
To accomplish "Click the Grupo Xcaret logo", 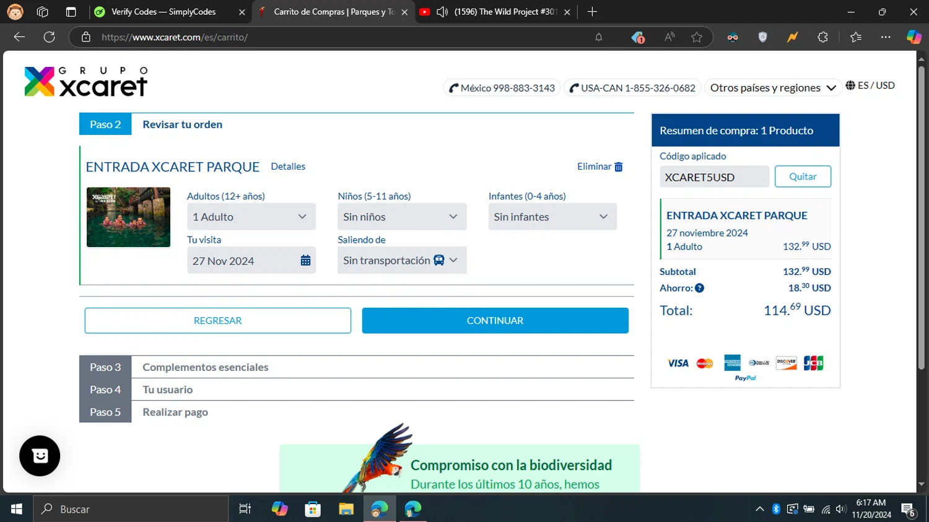I will [x=86, y=82].
